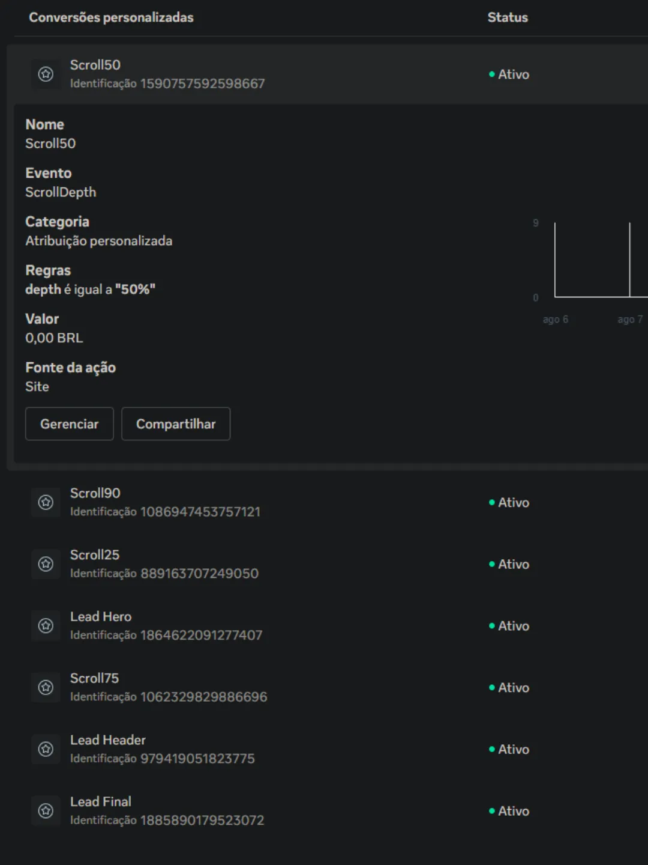Click the Ativo status for Lead Hero

tap(509, 626)
